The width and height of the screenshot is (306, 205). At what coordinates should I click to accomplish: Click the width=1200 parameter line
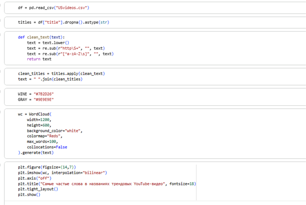click(39, 120)
